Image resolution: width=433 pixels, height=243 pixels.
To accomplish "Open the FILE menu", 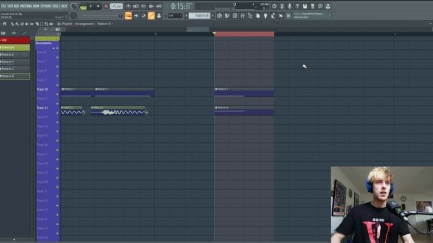I will [x=3, y=6].
